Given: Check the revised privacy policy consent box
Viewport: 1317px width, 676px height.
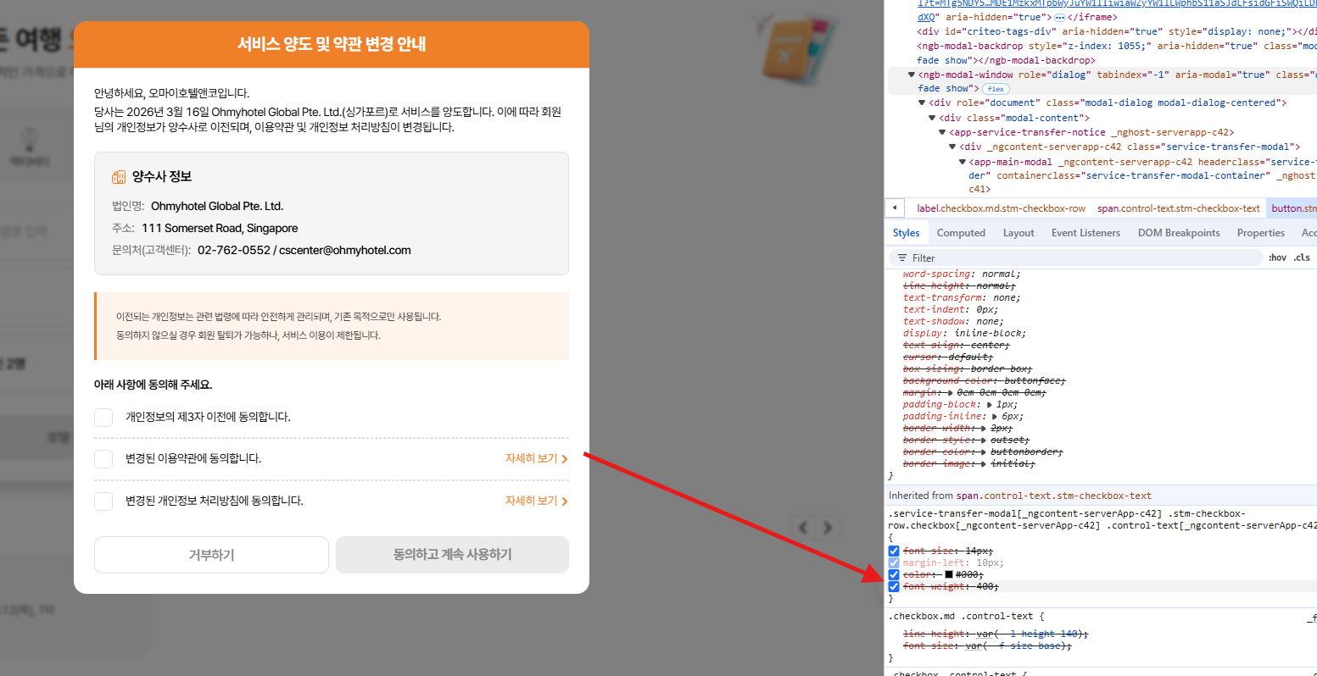Looking at the screenshot, I should point(103,501).
